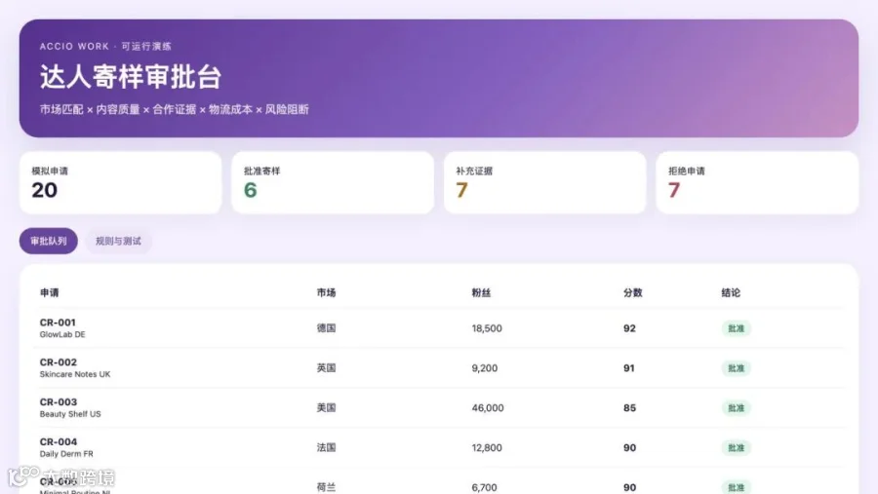Image resolution: width=878 pixels, height=494 pixels.
Task: Click the 德国 market cell
Action: coord(326,328)
